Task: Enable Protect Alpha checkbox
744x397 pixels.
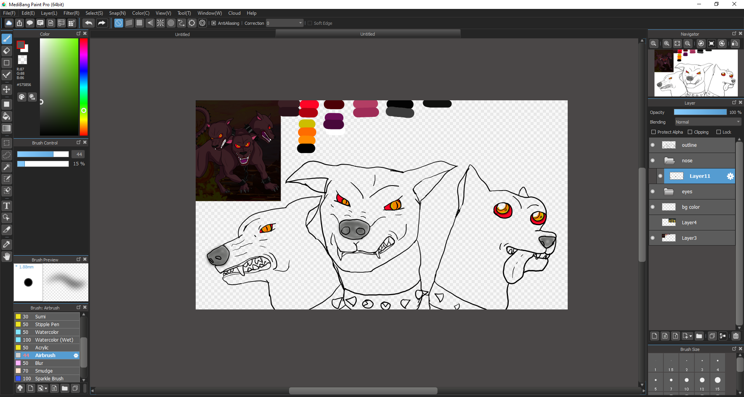Action: (x=654, y=132)
